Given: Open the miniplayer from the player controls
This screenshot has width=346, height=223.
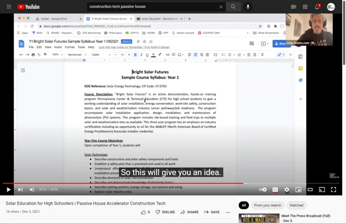Looking at the screenshot, I should tap(298, 189).
